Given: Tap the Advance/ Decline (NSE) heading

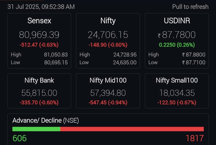Looking at the screenshot, I should 46,121.
